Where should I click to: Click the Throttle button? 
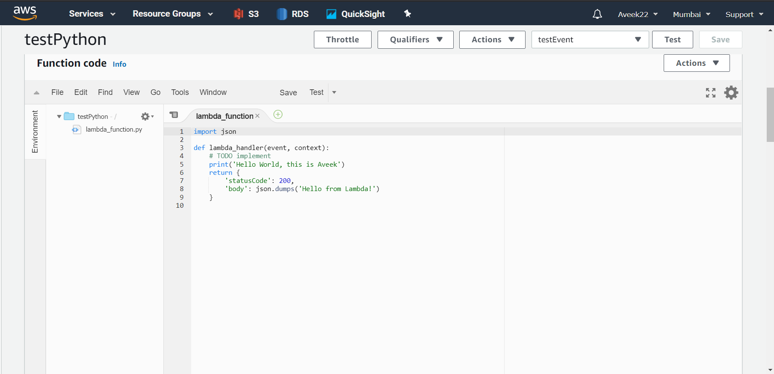tap(342, 40)
